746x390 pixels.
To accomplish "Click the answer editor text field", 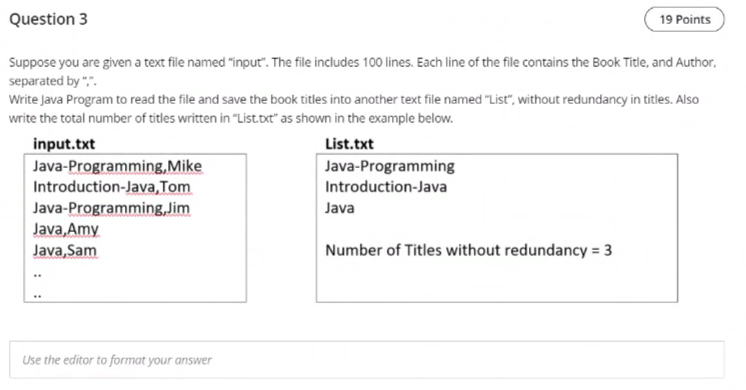I will [367, 360].
